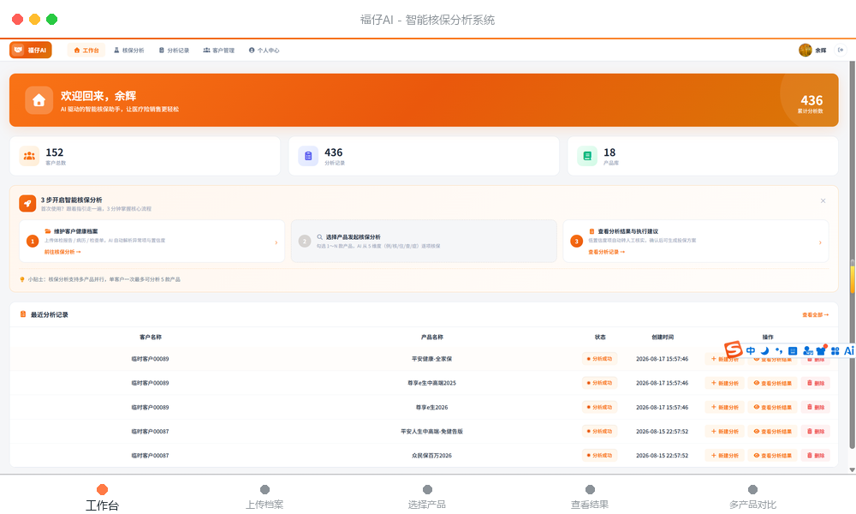Open the 分析记录 436 stat card
The height and width of the screenshot is (514, 856).
424,156
